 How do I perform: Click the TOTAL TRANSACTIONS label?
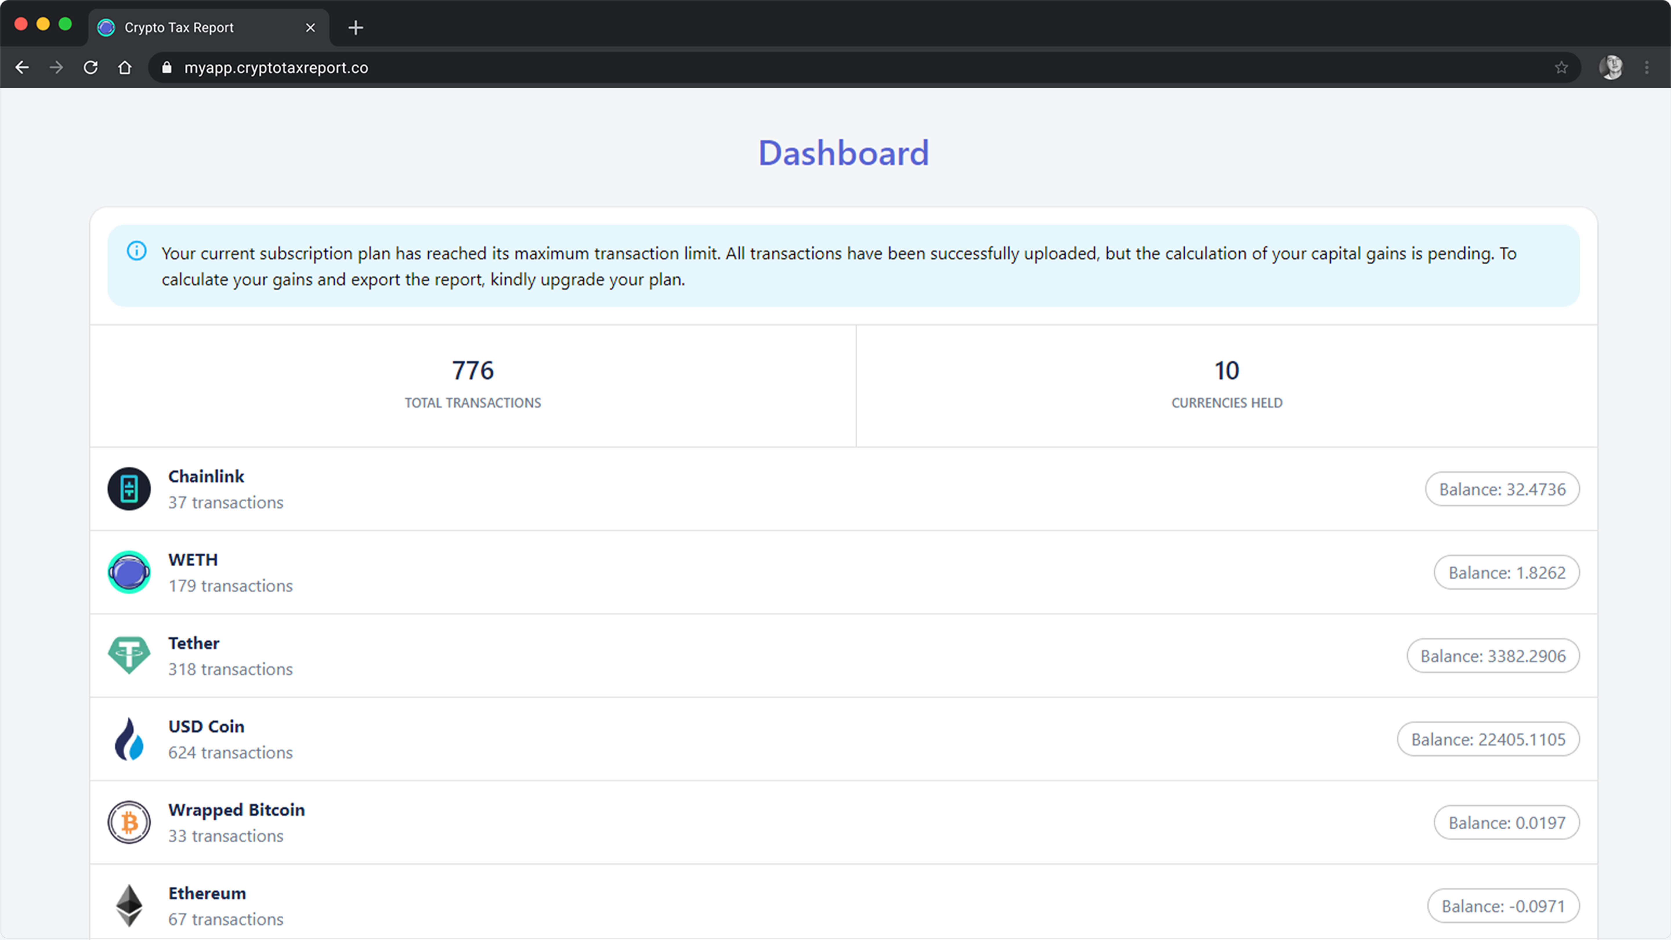click(473, 403)
